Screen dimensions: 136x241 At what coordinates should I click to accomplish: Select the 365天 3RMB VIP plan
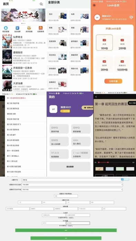(105, 64)
